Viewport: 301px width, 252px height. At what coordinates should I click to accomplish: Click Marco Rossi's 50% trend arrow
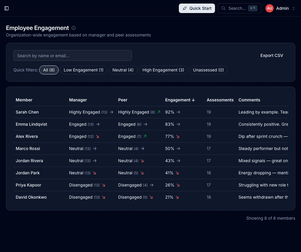tap(178, 149)
